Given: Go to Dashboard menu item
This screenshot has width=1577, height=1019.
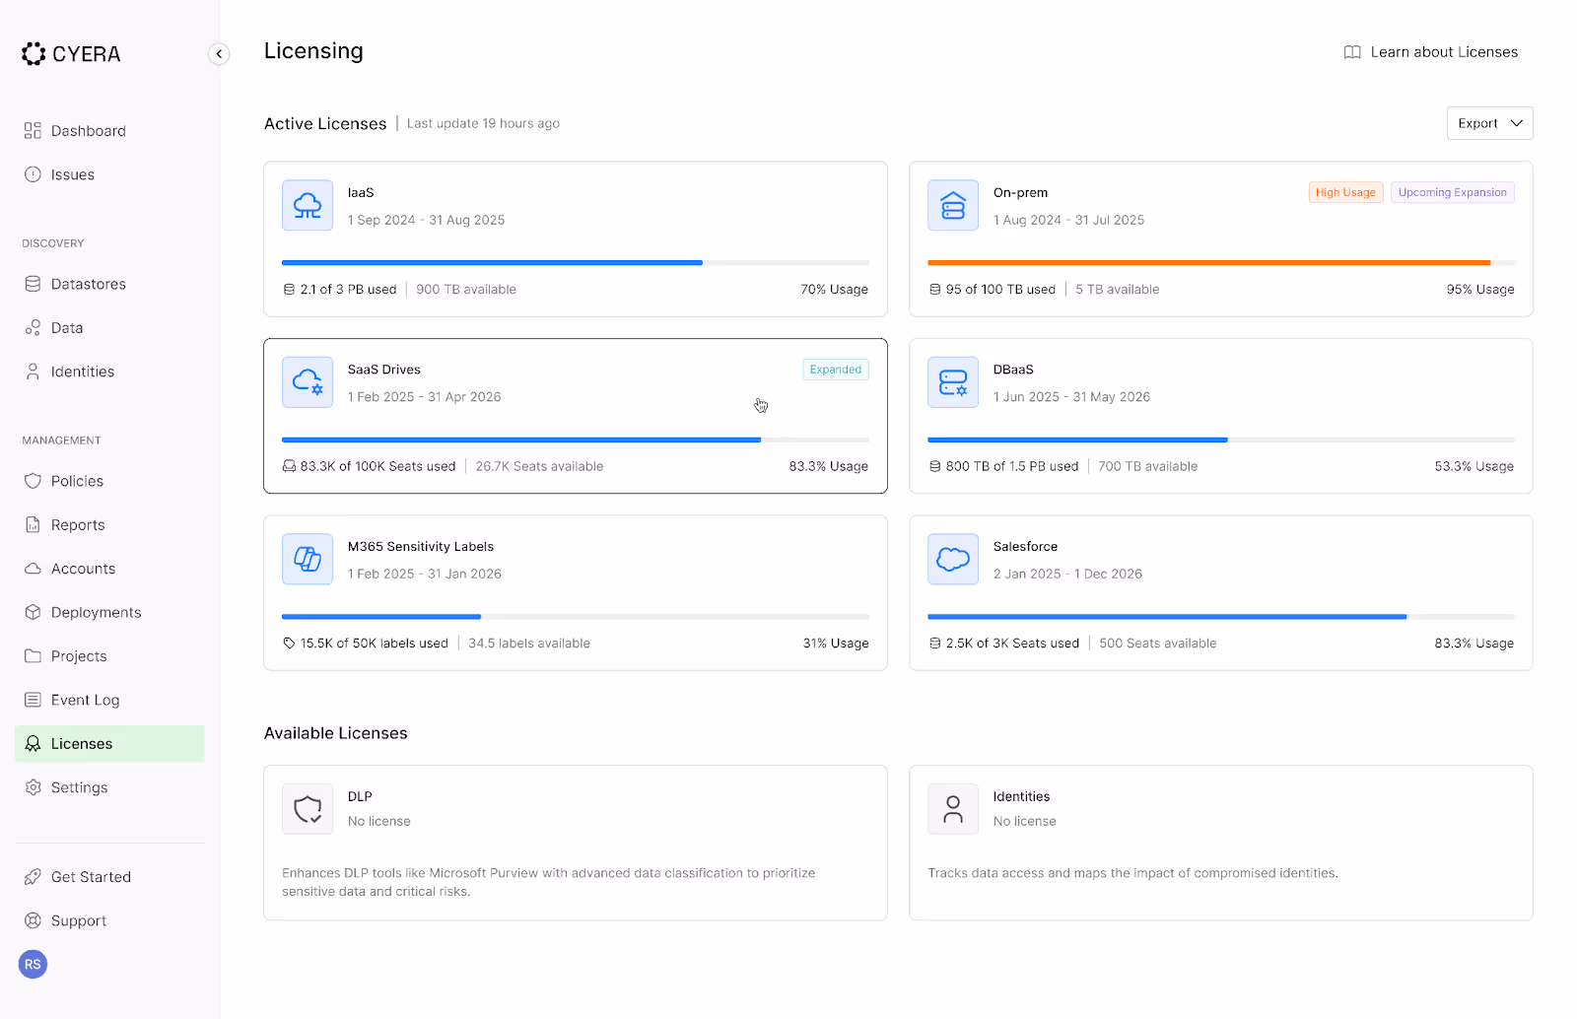Looking at the screenshot, I should (109, 131).
